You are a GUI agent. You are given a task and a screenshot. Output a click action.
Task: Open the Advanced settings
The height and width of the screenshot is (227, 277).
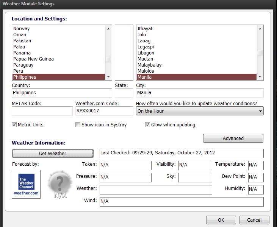(x=233, y=138)
